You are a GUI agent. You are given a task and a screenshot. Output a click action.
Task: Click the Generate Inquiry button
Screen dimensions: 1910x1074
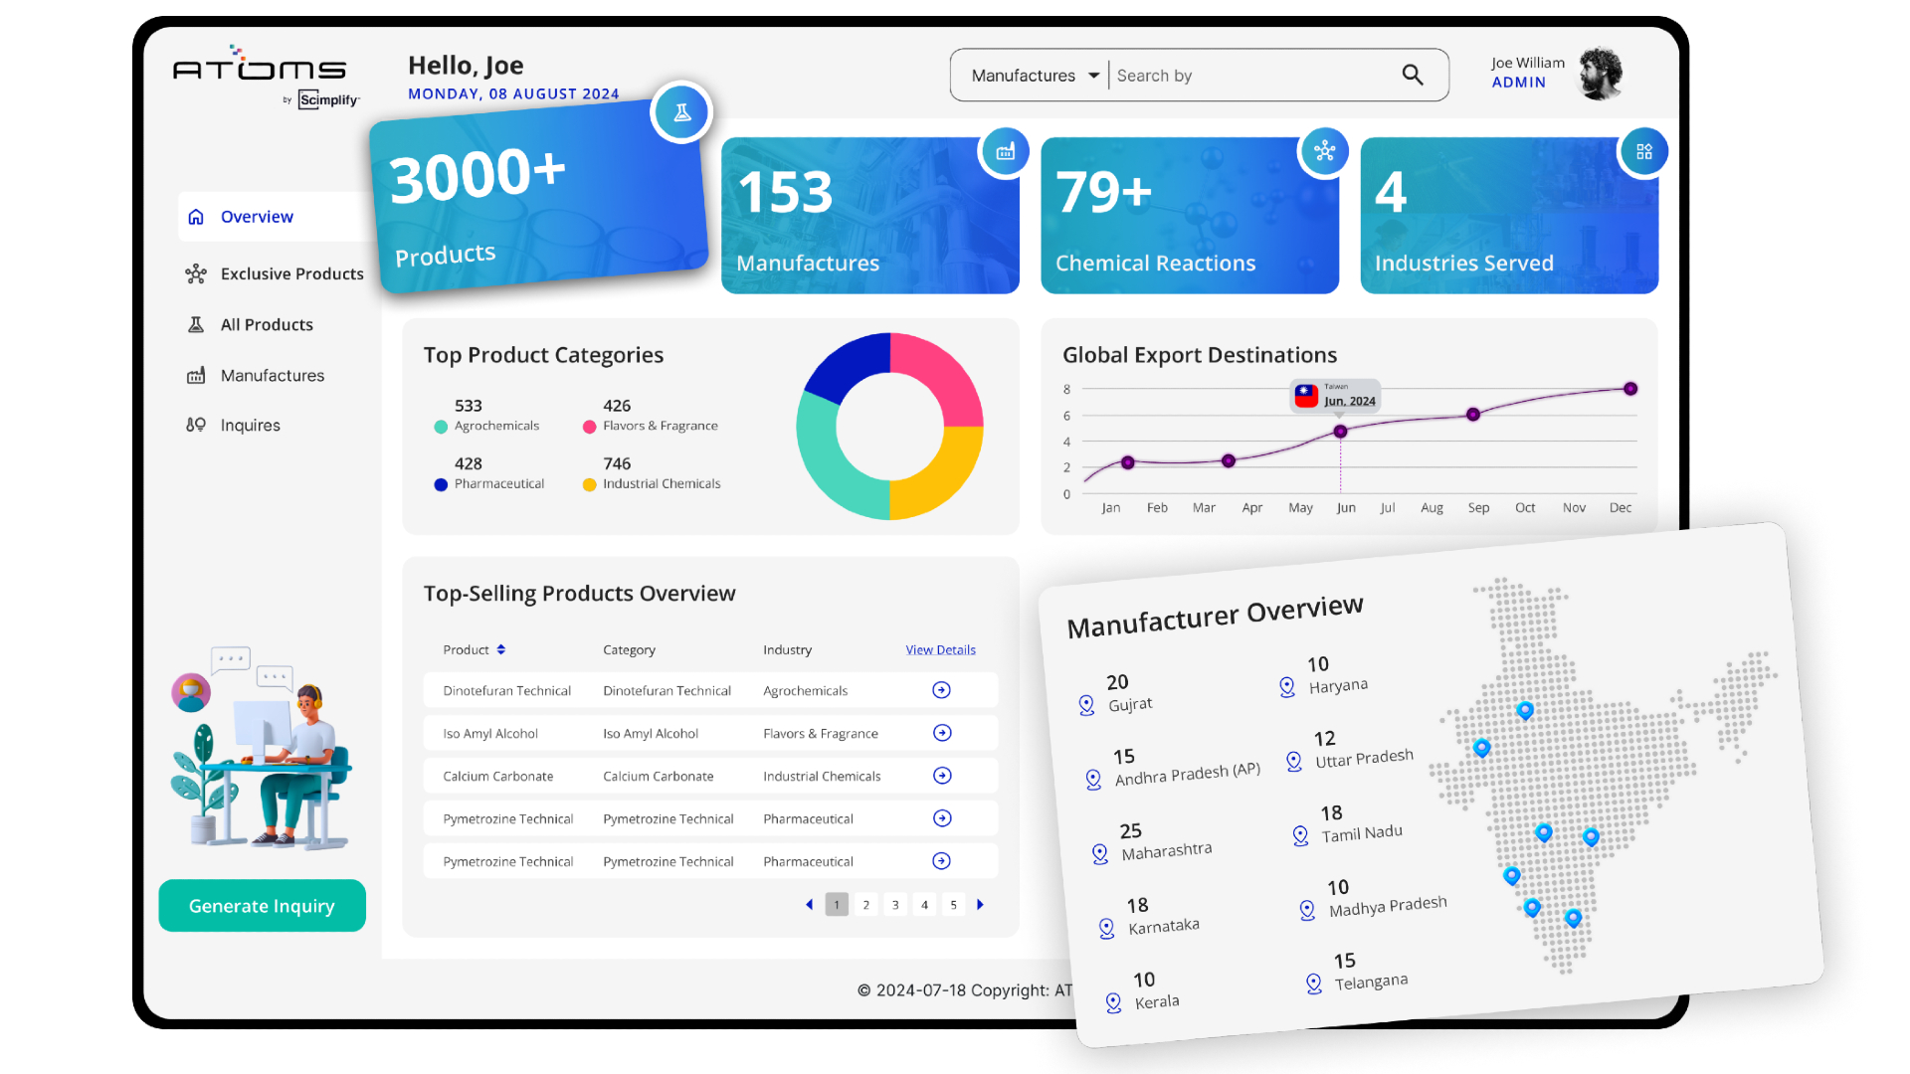(262, 906)
